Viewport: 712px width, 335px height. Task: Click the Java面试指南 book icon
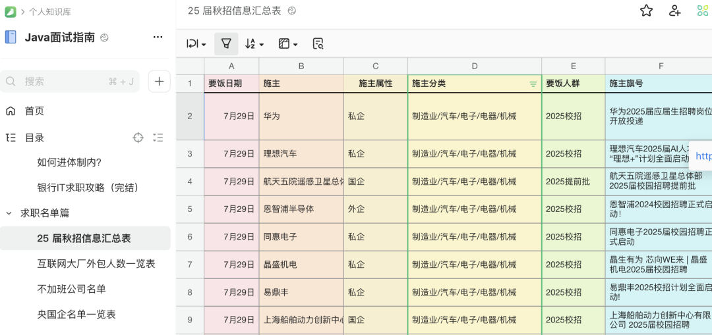pyautogui.click(x=11, y=37)
